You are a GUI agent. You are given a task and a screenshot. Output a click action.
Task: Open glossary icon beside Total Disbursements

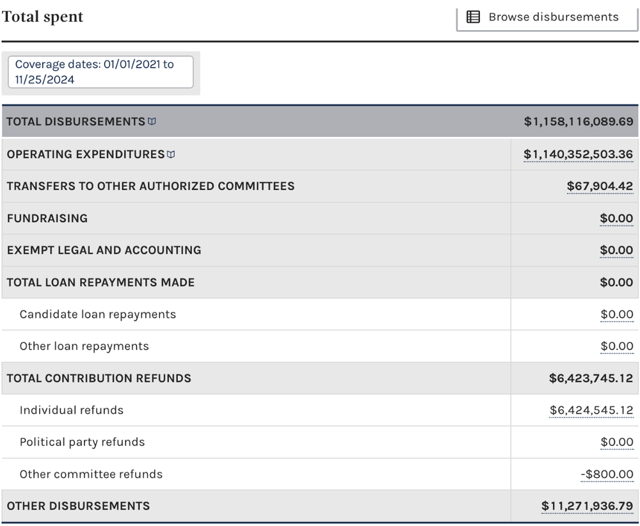(152, 122)
